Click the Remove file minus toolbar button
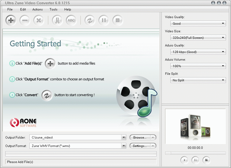This screenshot has width=231, height=168. 25,20
